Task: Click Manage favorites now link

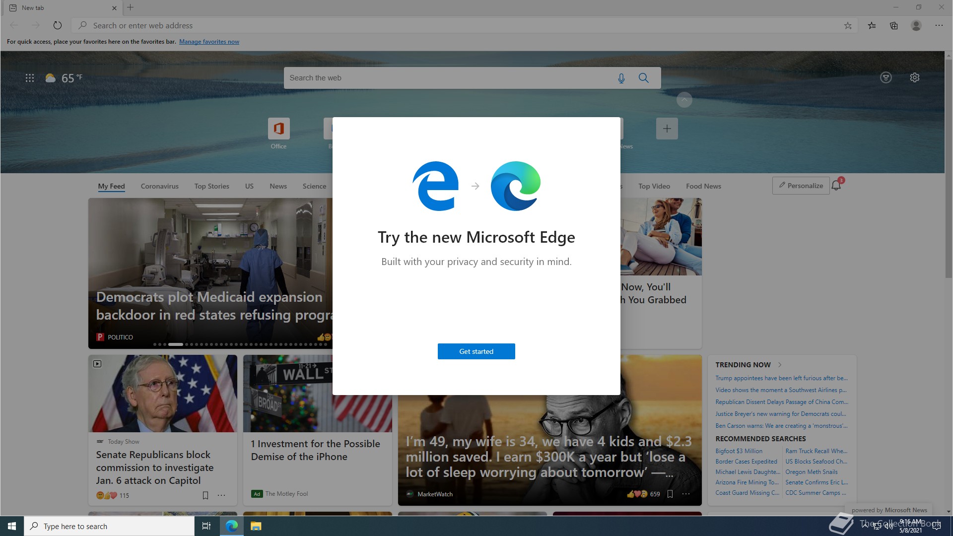Action: tap(209, 42)
